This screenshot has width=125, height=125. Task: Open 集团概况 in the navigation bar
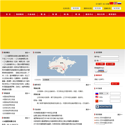coord(20,14)
